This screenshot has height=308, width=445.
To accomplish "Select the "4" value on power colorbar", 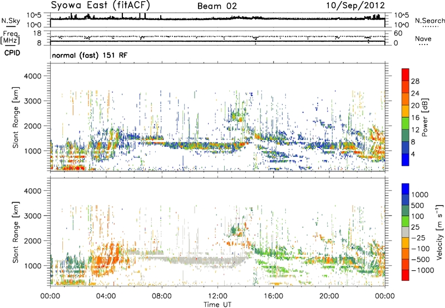I will [413, 154].
